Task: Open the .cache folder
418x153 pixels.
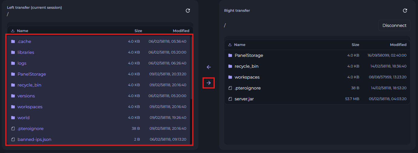Action: [24, 41]
